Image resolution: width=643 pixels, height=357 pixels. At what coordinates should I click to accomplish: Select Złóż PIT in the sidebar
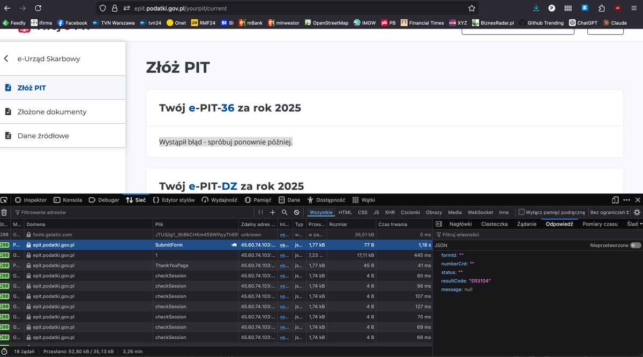[63, 87]
